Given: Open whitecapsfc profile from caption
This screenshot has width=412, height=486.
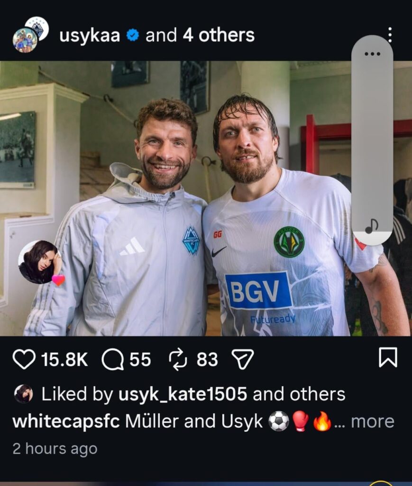Looking at the screenshot, I should [x=66, y=422].
